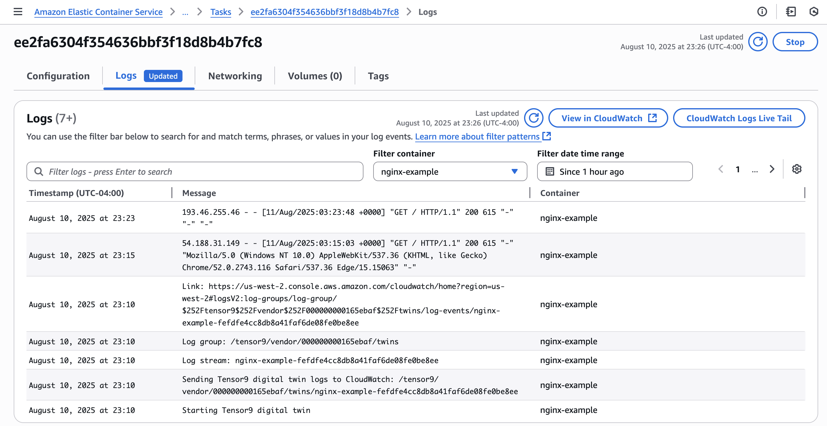Click the hexagon icon at top right
Image resolution: width=827 pixels, height=426 pixels.
tap(814, 12)
